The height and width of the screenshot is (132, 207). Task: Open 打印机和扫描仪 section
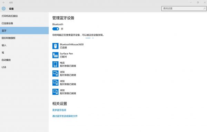[24, 16]
